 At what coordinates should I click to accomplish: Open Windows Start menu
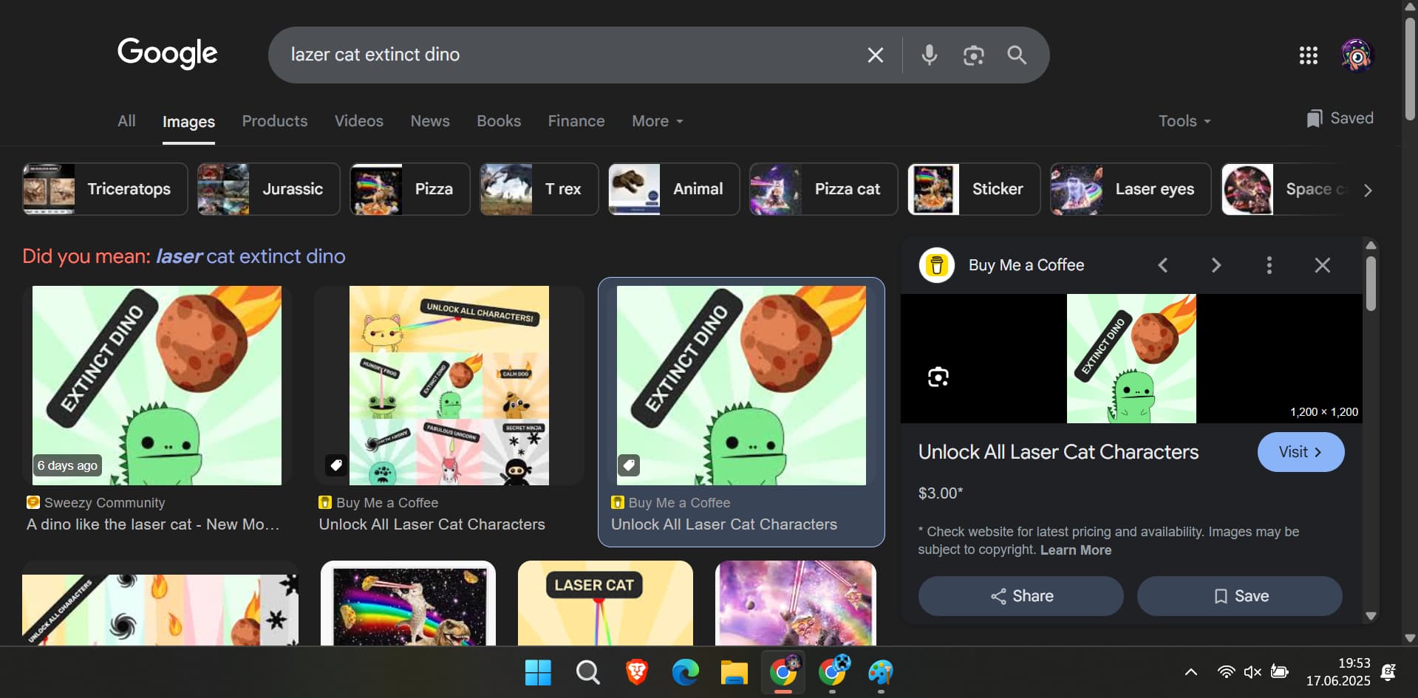point(538,672)
